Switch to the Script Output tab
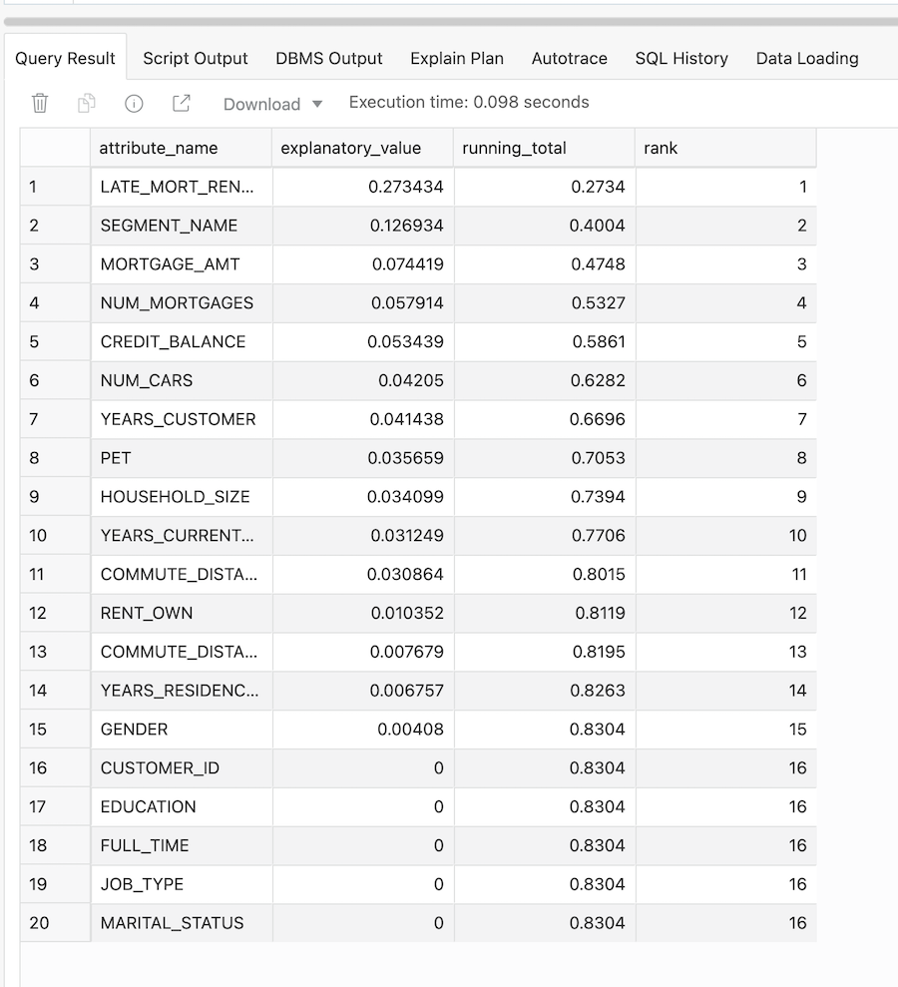Image resolution: width=898 pixels, height=987 pixels. [195, 58]
